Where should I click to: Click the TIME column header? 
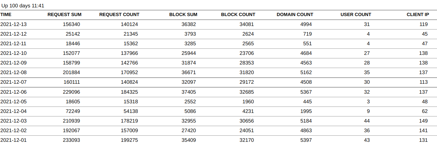tap(6, 14)
